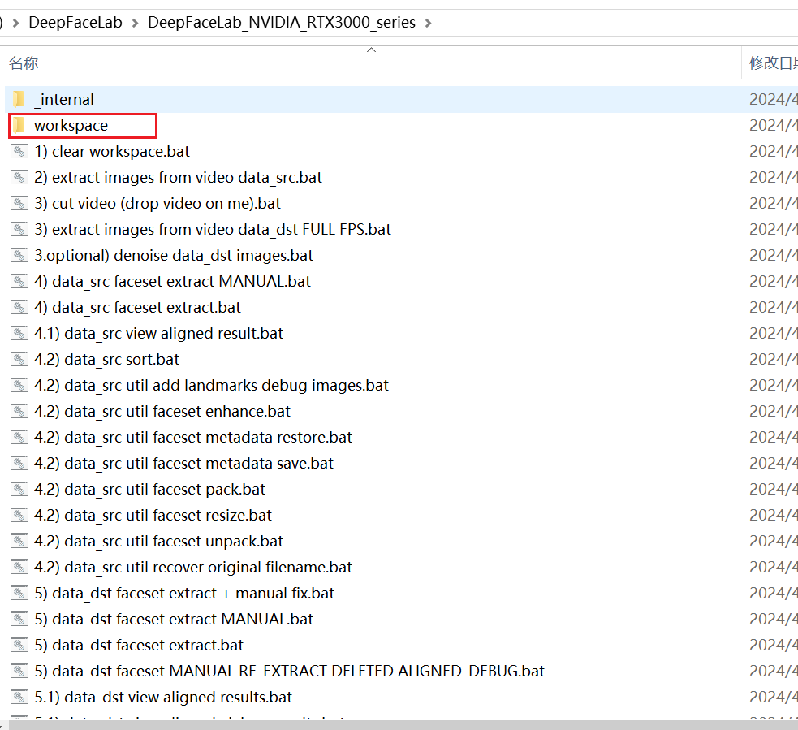Select '3) extract images from video data_dst FULL FPS.bat'
This screenshot has height=730, width=798.
[x=213, y=229]
